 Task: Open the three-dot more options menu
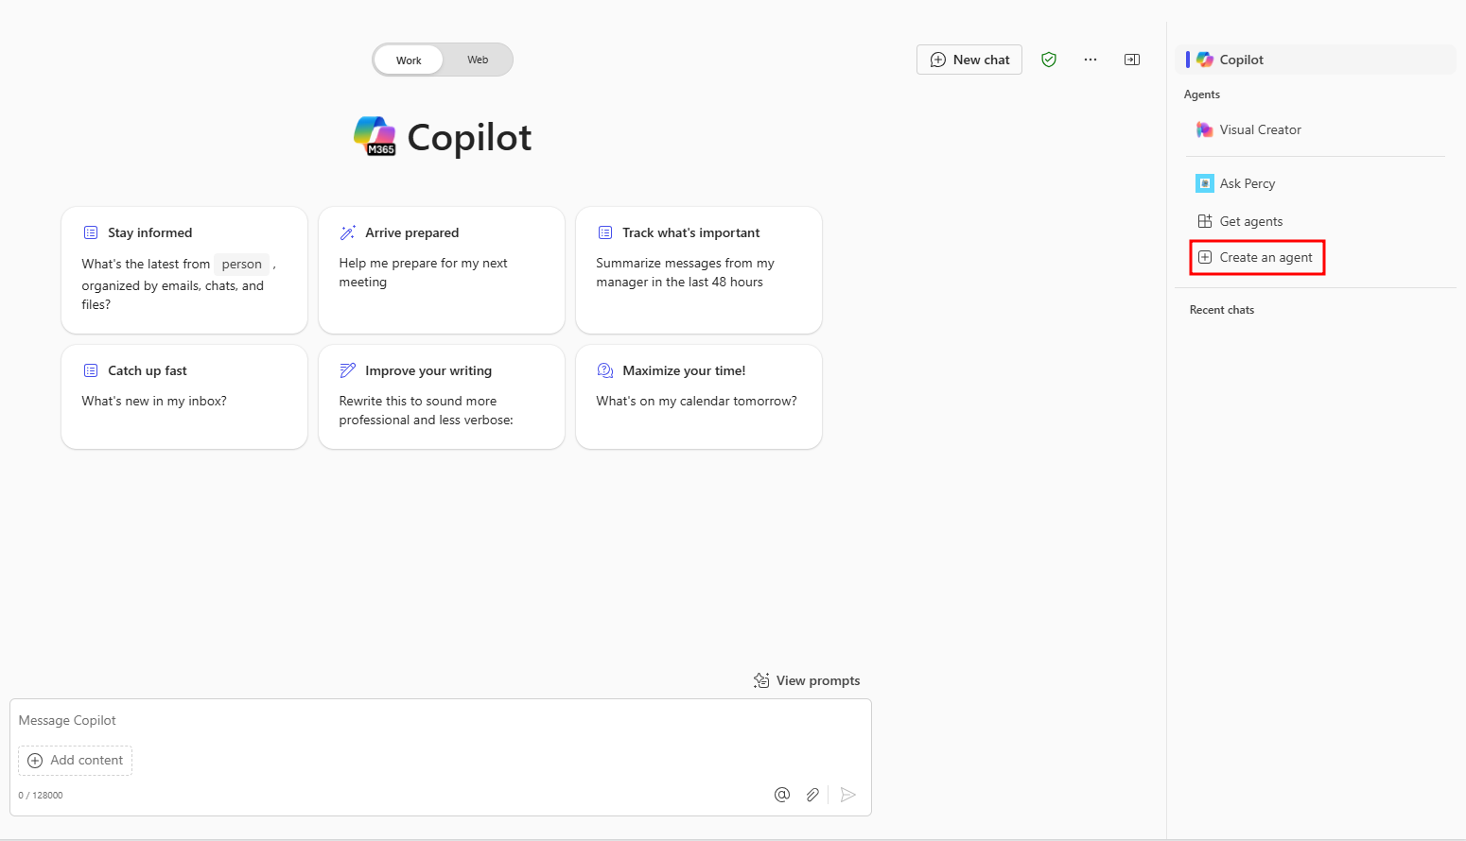coord(1091,60)
